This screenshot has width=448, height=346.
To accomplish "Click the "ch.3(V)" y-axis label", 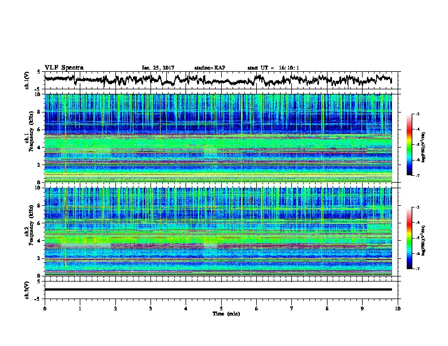I will pyautogui.click(x=27, y=290).
